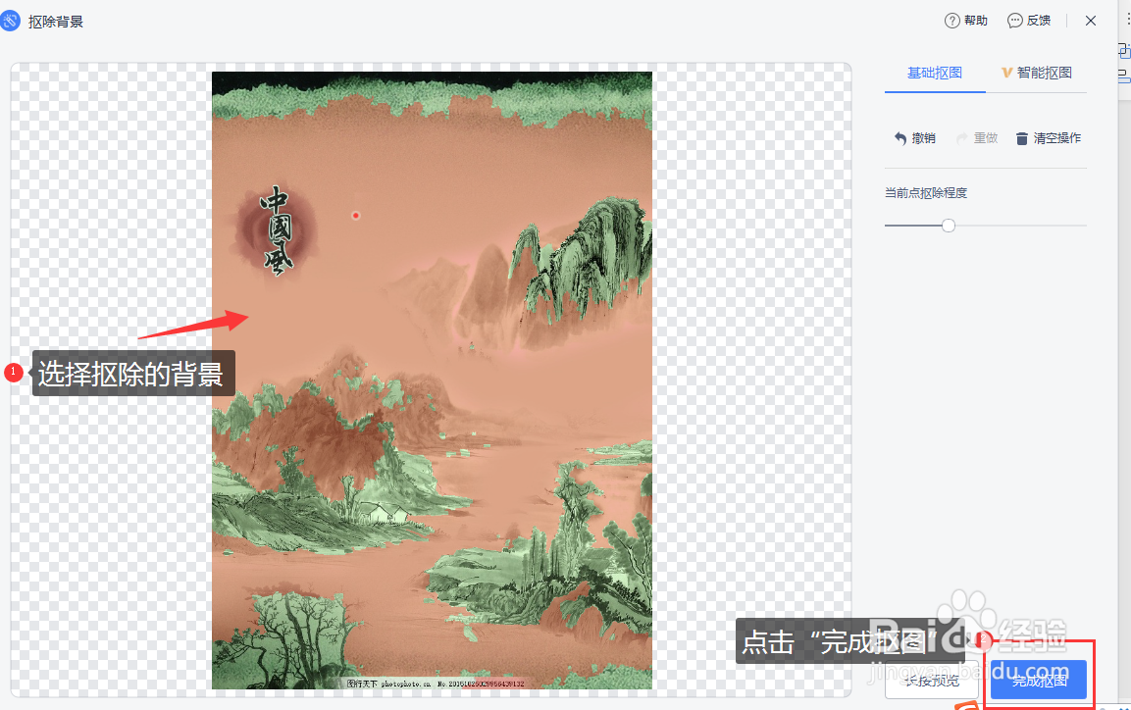Open the 反馈 feedback link
Image resolution: width=1131 pixels, height=710 pixels.
point(1029,21)
